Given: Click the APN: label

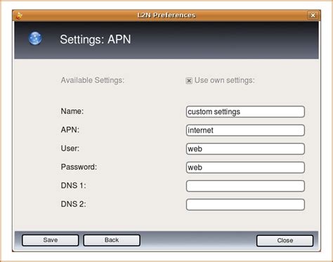Looking at the screenshot, I should [70, 130].
